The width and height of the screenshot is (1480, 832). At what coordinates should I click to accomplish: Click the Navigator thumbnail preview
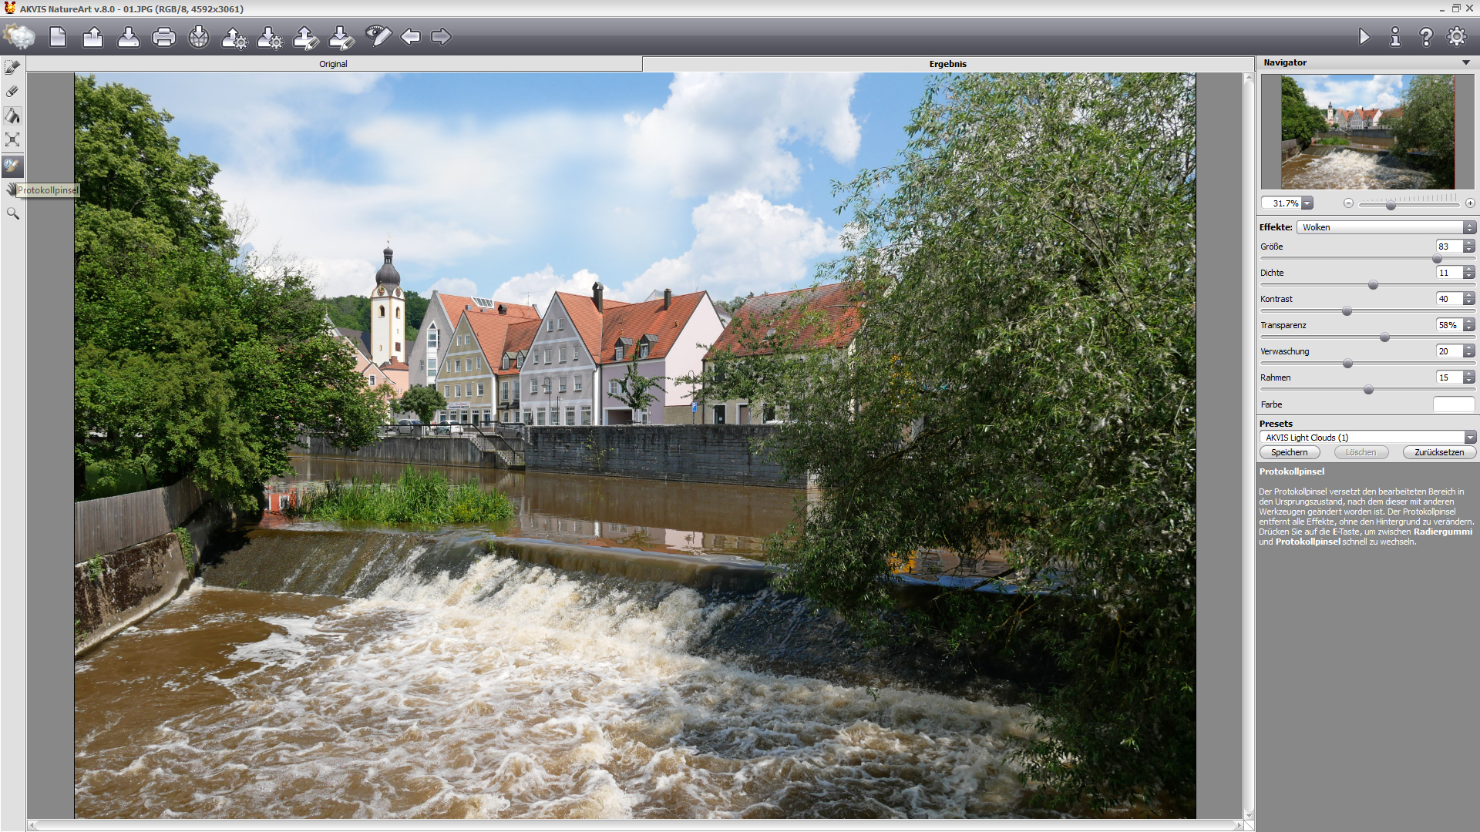pos(1368,132)
